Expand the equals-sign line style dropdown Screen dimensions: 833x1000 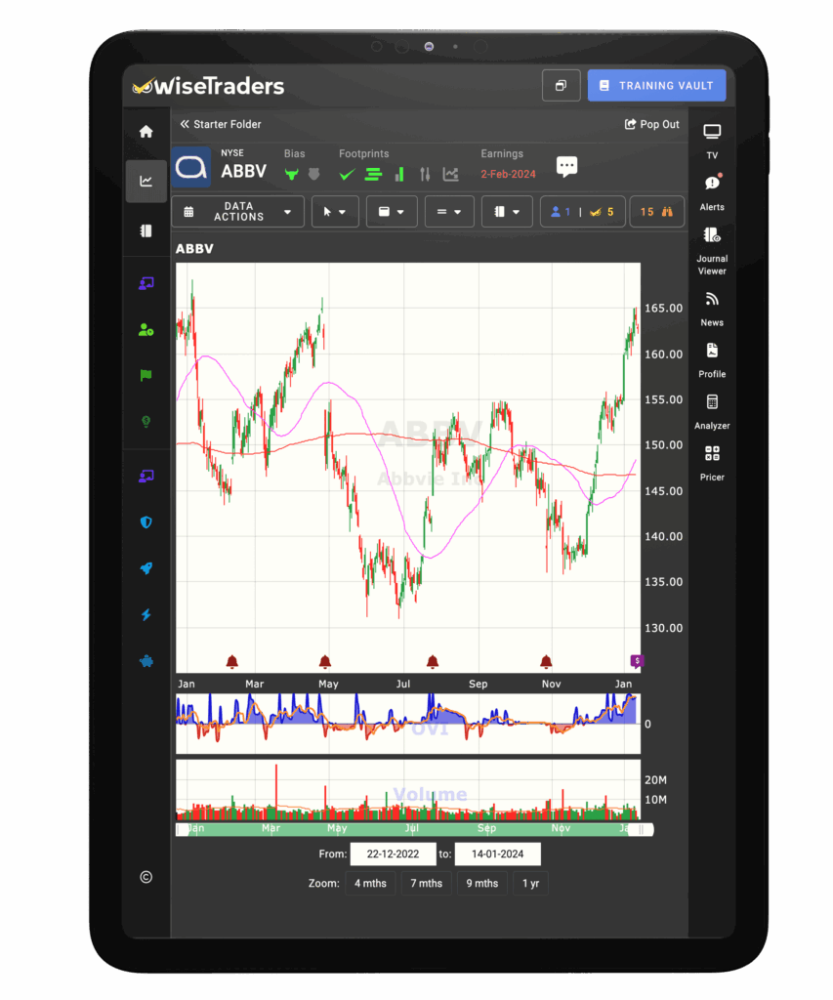[449, 212]
